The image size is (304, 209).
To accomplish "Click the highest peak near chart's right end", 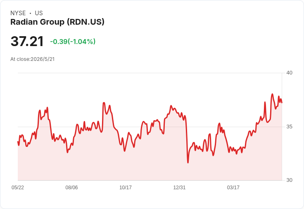I will pyautogui.click(x=272, y=94).
